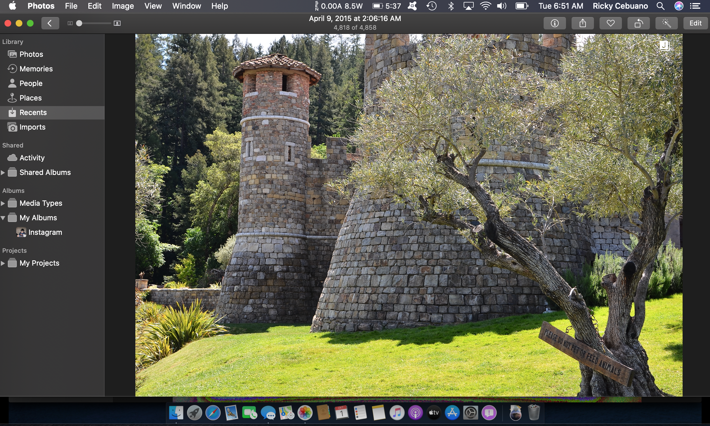The height and width of the screenshot is (426, 710).
Task: Open the Image menu
Action: tap(123, 6)
